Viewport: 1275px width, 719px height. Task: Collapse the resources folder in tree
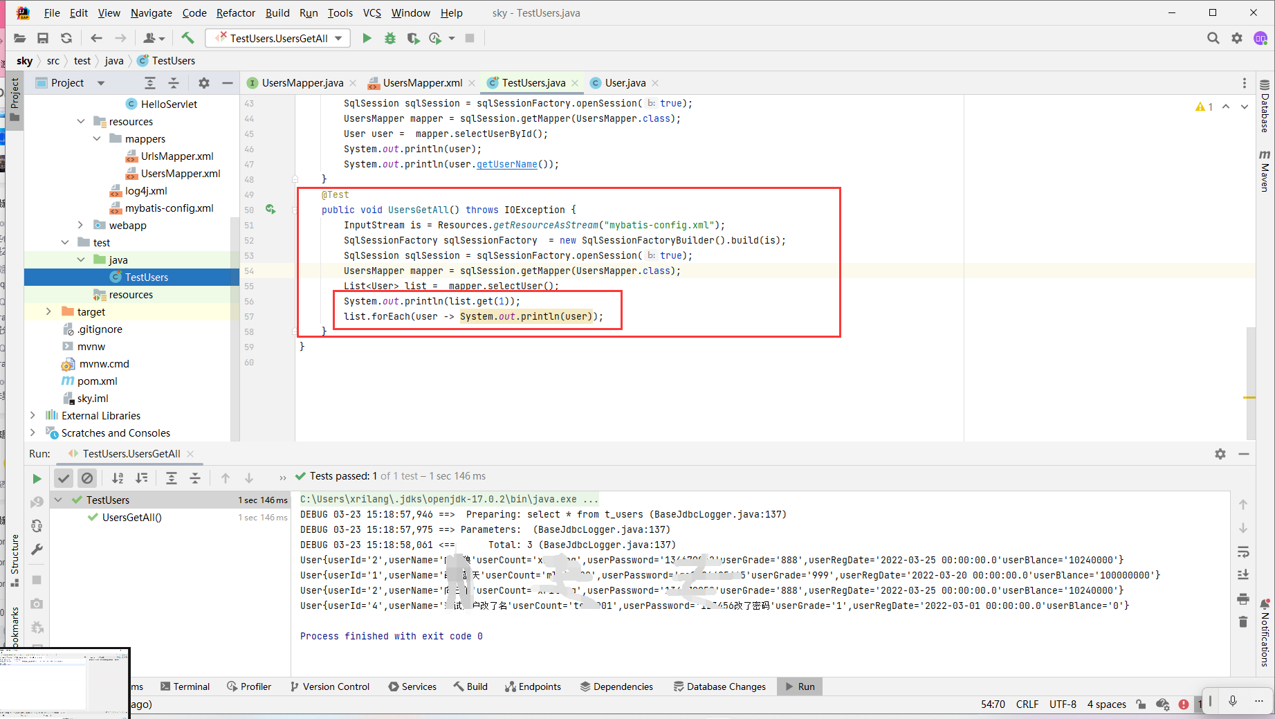point(81,121)
